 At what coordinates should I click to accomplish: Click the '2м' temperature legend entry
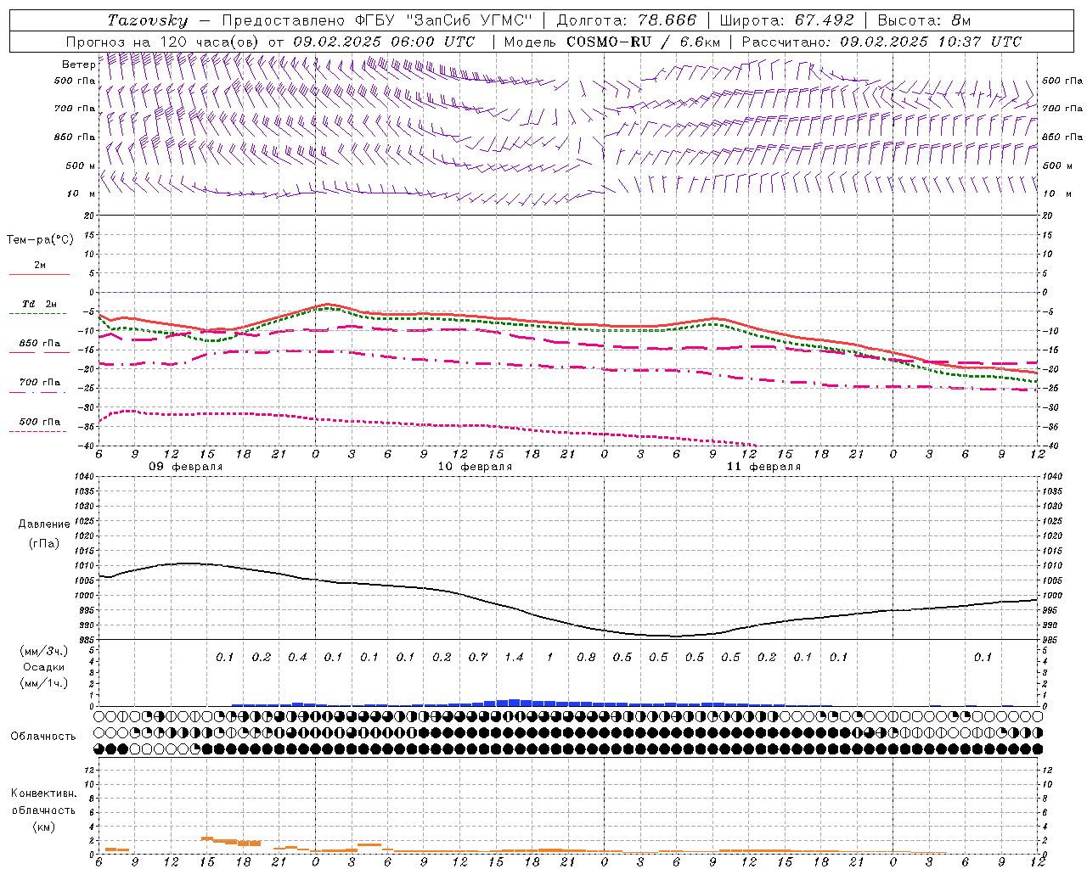40,266
